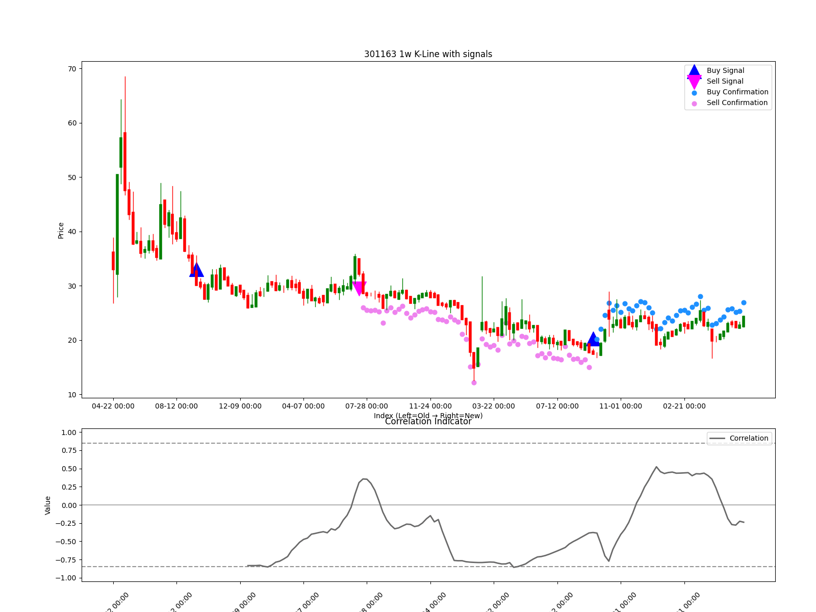Click the x-axis tick label '07-12 00:00'
816x612 pixels.
(x=557, y=406)
